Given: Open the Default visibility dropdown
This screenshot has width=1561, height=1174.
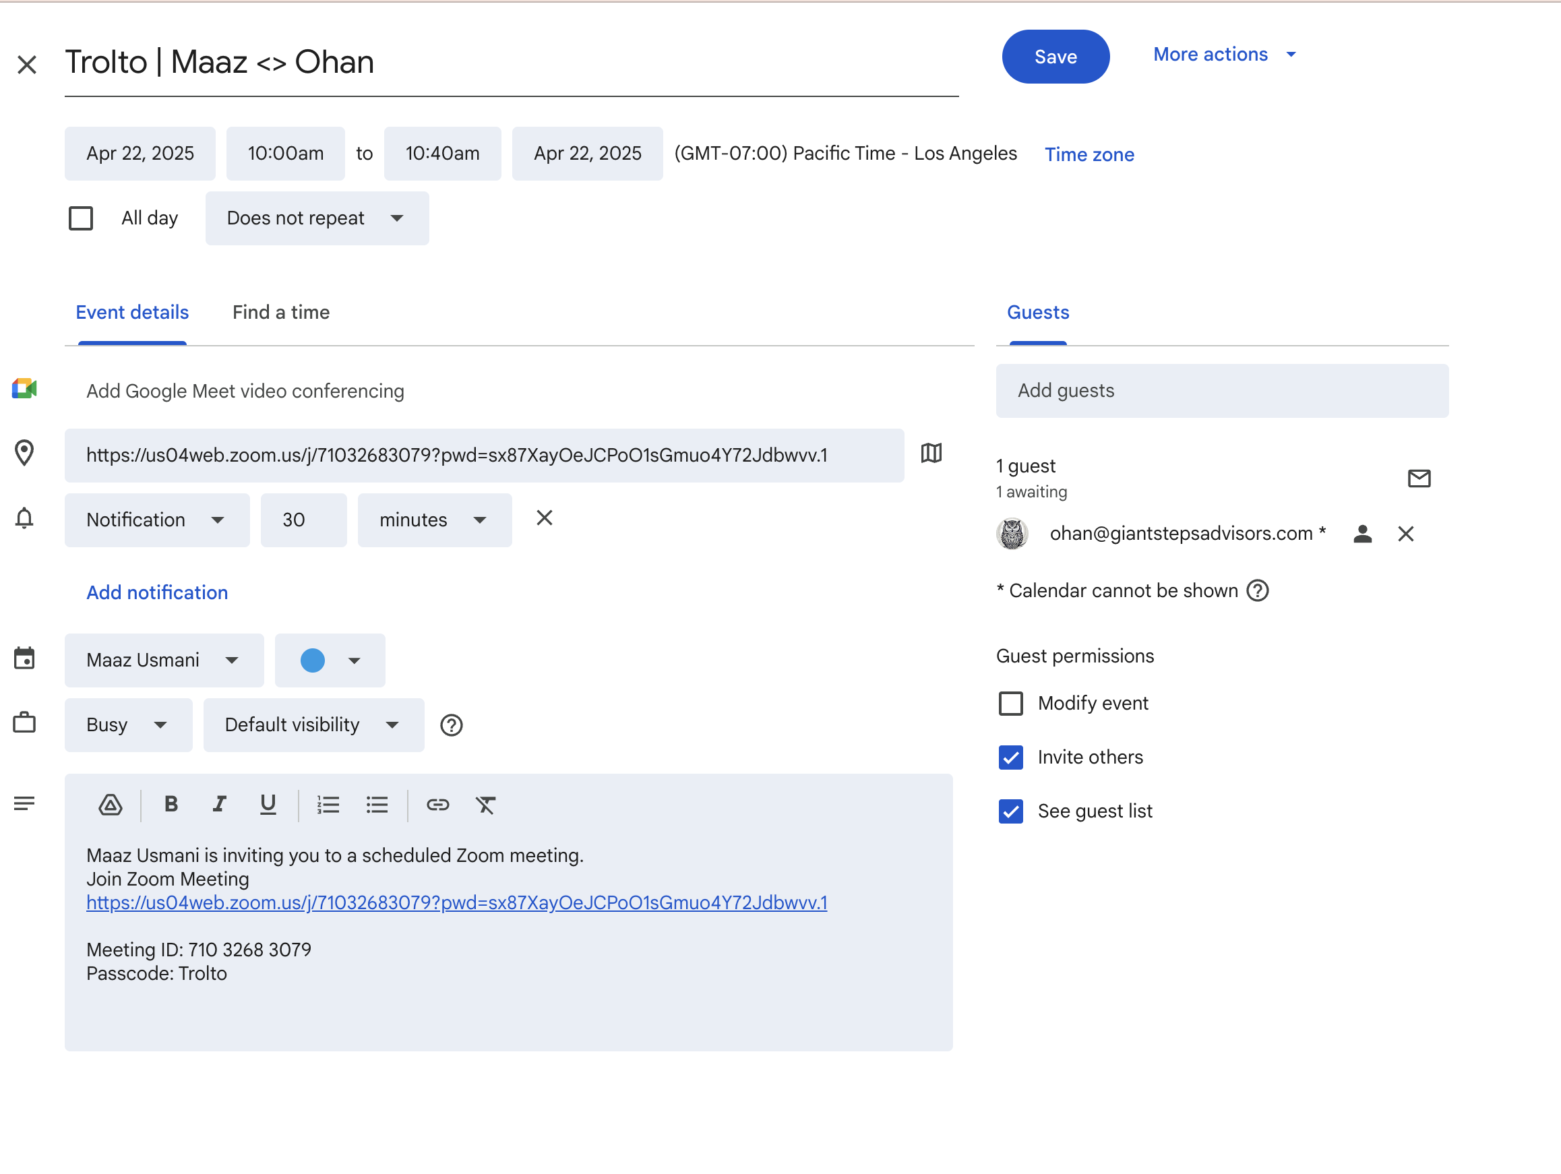Looking at the screenshot, I should coord(313,725).
